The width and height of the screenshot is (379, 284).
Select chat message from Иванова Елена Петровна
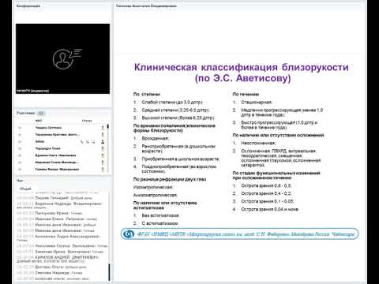click(x=57, y=219)
